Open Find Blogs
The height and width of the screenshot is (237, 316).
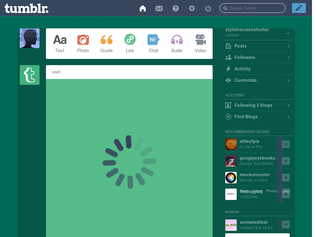pyautogui.click(x=257, y=117)
